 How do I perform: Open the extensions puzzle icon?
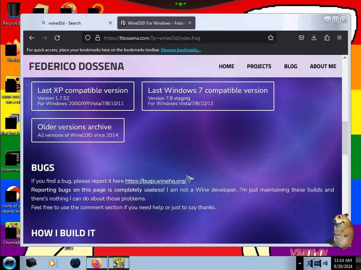(327, 38)
